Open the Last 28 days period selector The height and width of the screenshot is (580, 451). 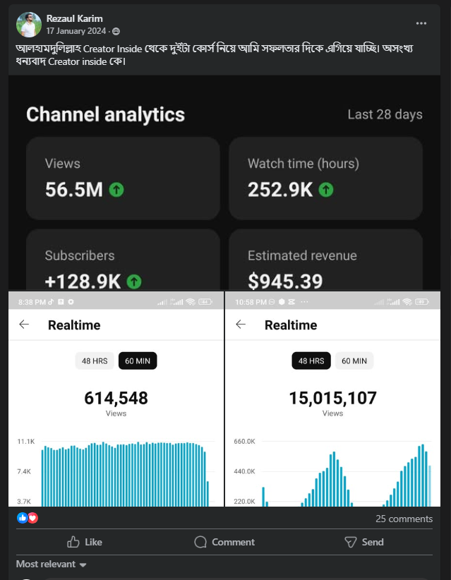coord(385,114)
